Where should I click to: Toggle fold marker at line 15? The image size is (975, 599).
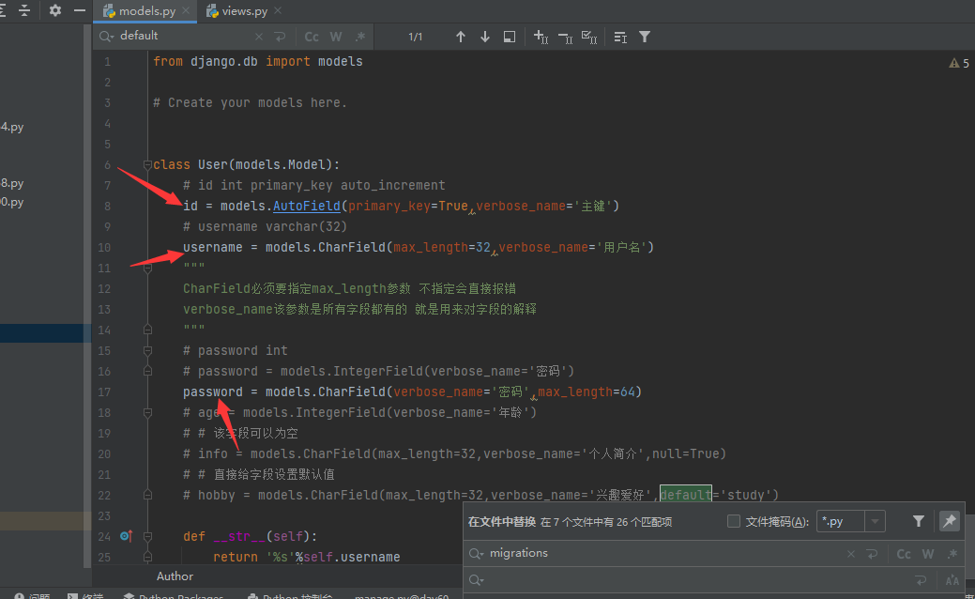[147, 351]
